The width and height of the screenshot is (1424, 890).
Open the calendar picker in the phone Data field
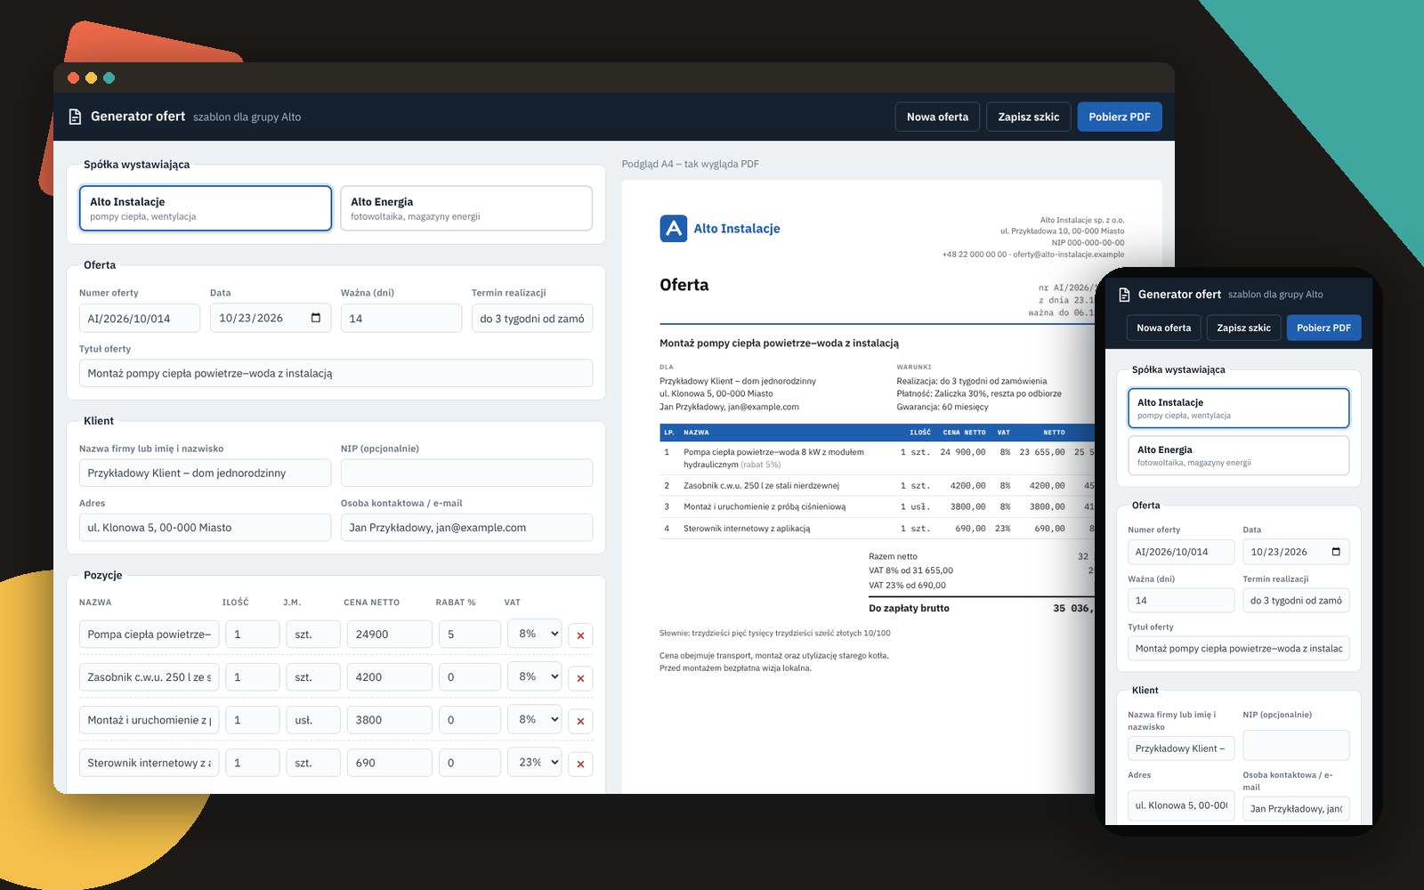pyautogui.click(x=1336, y=552)
